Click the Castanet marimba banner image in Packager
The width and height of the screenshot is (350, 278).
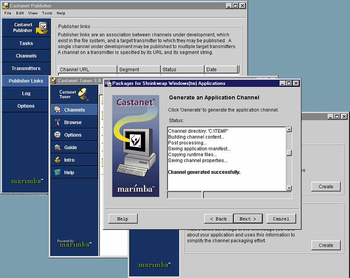click(x=136, y=146)
